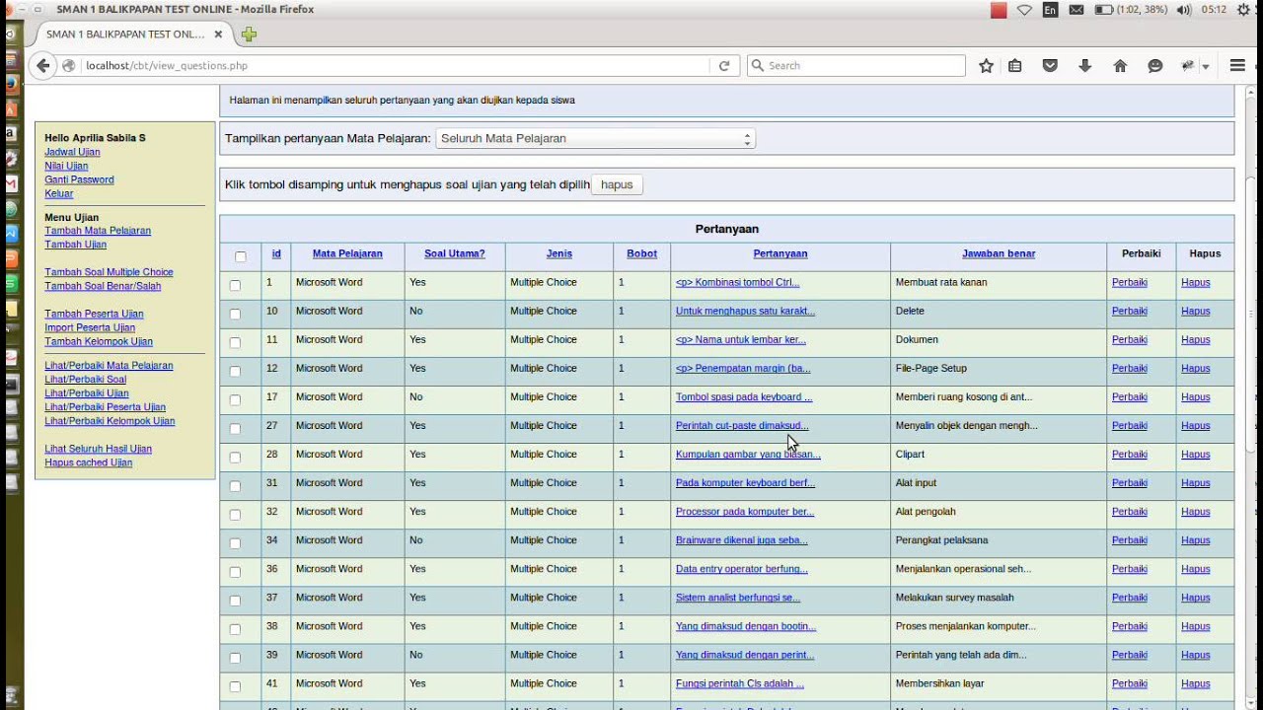Open Tambah Soal Multiple Choice menu link
Screen dimensions: 1263x710
[109, 272]
